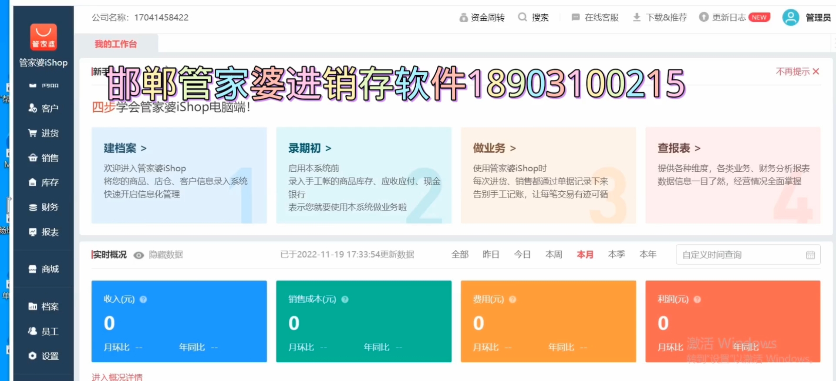Click inside 自定义时间查询 field

click(x=748, y=255)
